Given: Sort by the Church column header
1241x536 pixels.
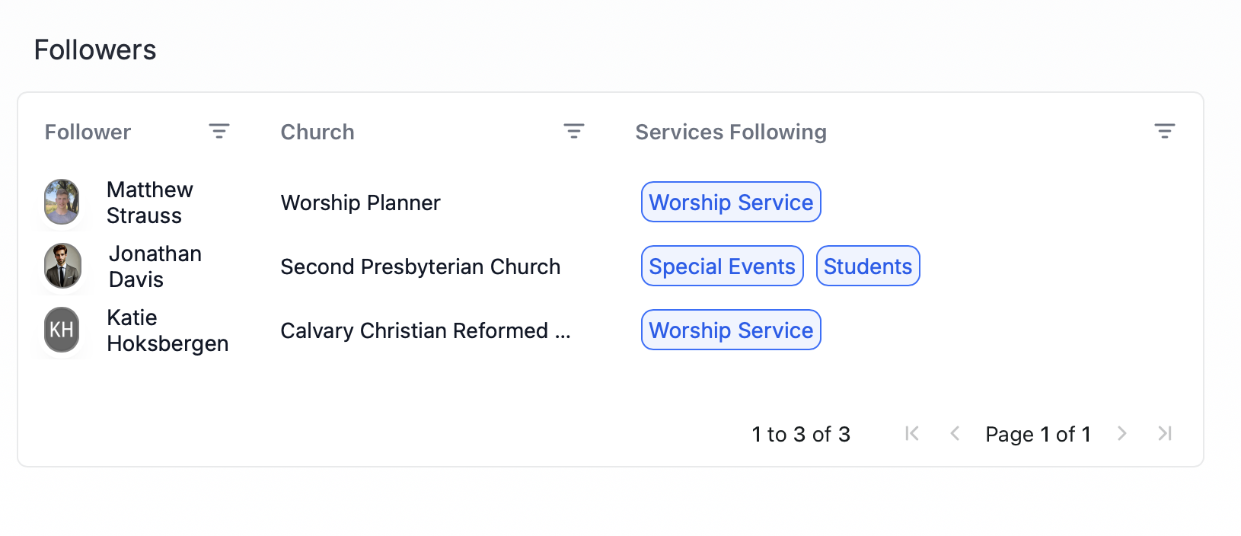Looking at the screenshot, I should pyautogui.click(x=317, y=132).
